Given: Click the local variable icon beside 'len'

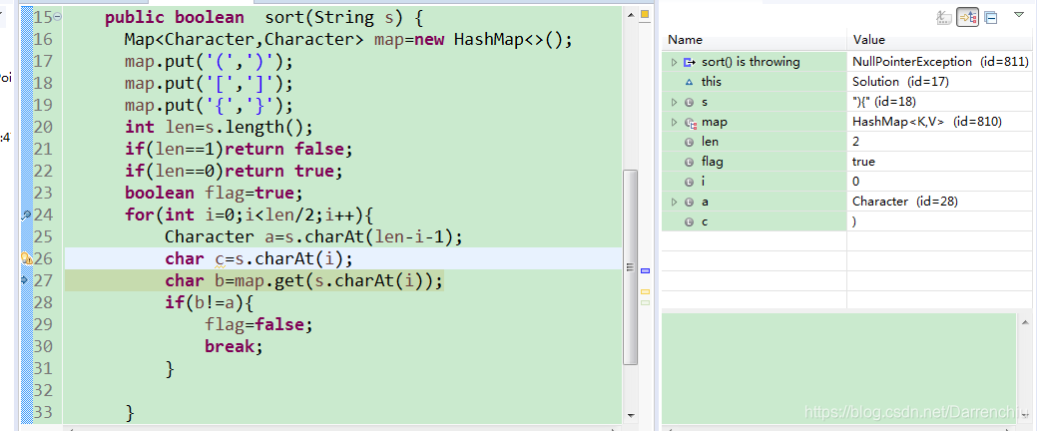Looking at the screenshot, I should coord(689,142).
